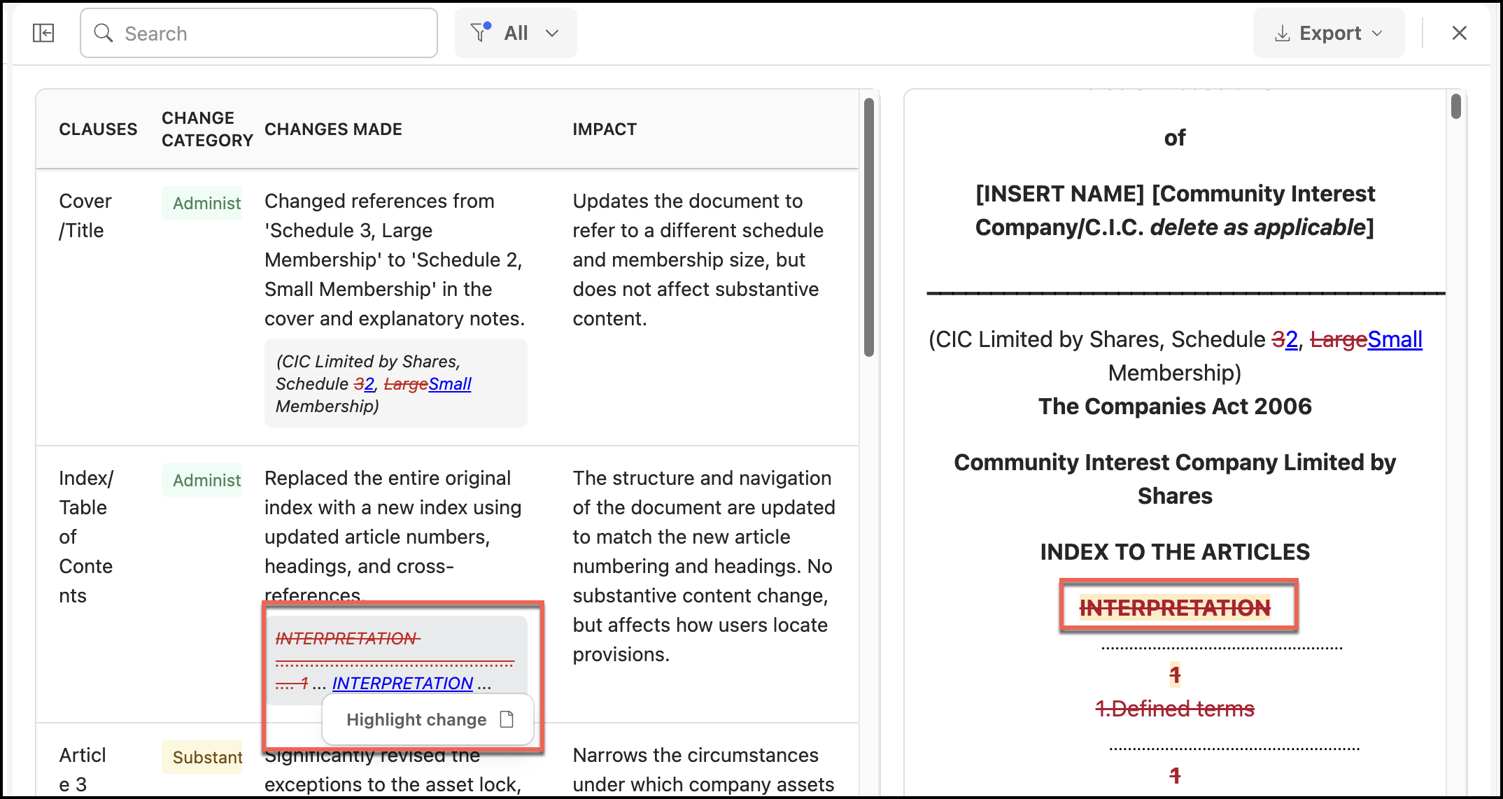Sort by the CHANGE CATEGORY header
1503x799 pixels.
(206, 129)
